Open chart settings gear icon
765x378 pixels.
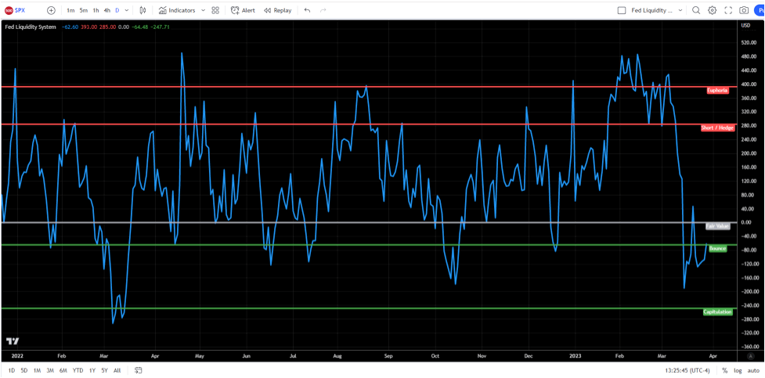[x=712, y=10]
